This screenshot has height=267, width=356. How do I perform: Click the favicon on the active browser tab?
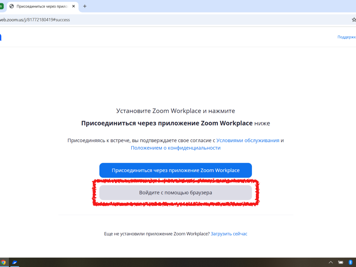[x=11, y=6]
